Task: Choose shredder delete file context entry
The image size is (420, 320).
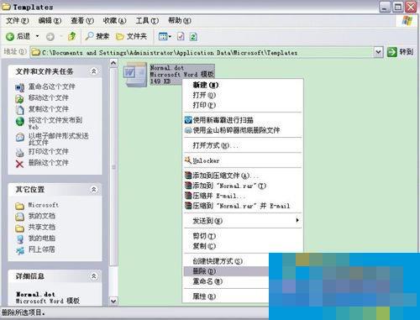Action: tap(243, 130)
